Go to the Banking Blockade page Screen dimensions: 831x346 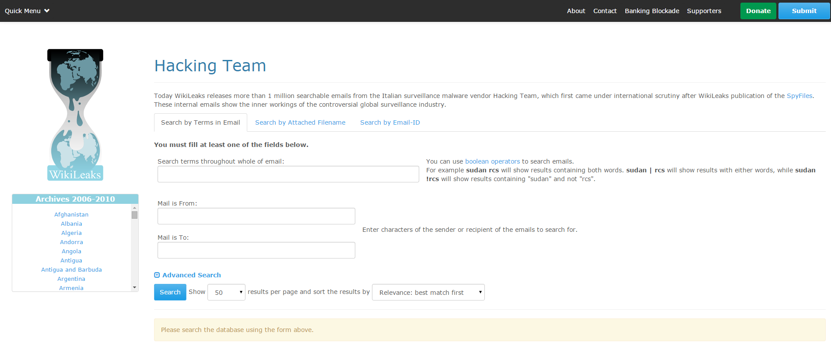click(x=652, y=11)
